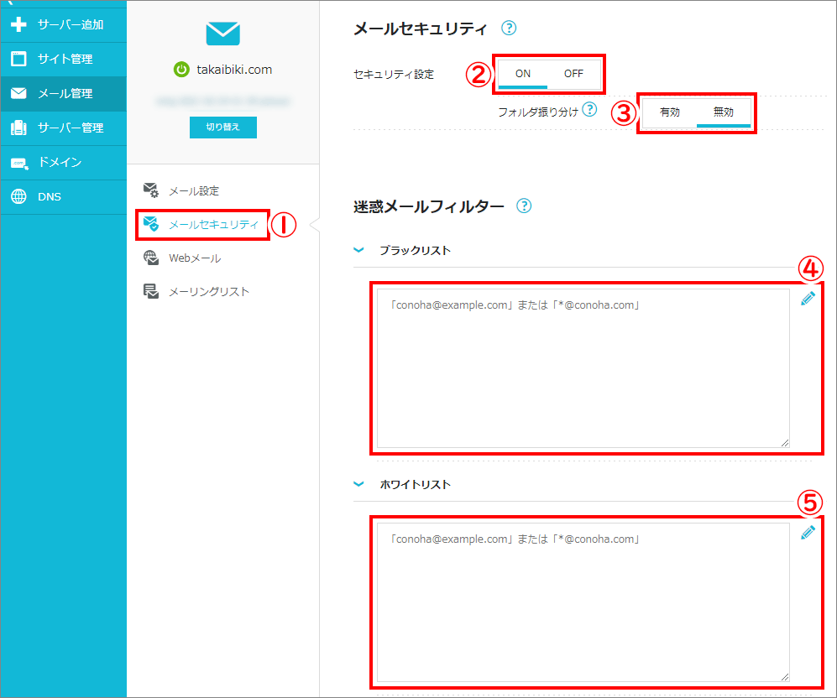The image size is (837, 698).
Task: Open help icon next to フォルダ振り分け
Action: [x=589, y=109]
